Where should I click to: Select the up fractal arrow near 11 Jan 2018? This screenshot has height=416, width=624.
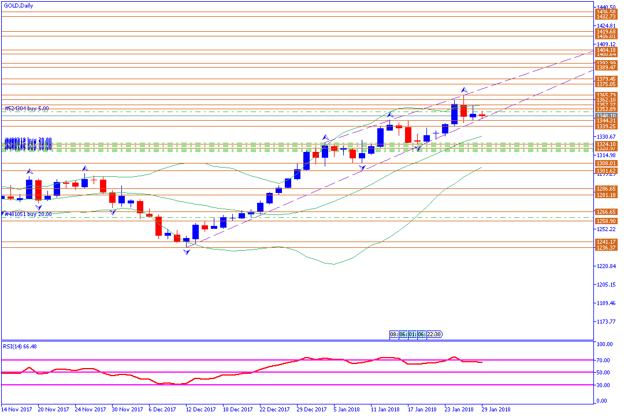coord(390,115)
